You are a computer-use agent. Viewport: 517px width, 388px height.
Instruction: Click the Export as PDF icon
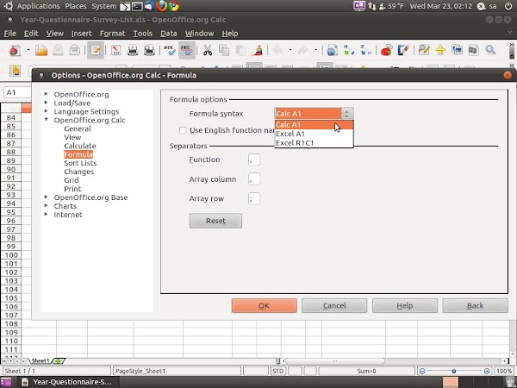[115, 51]
